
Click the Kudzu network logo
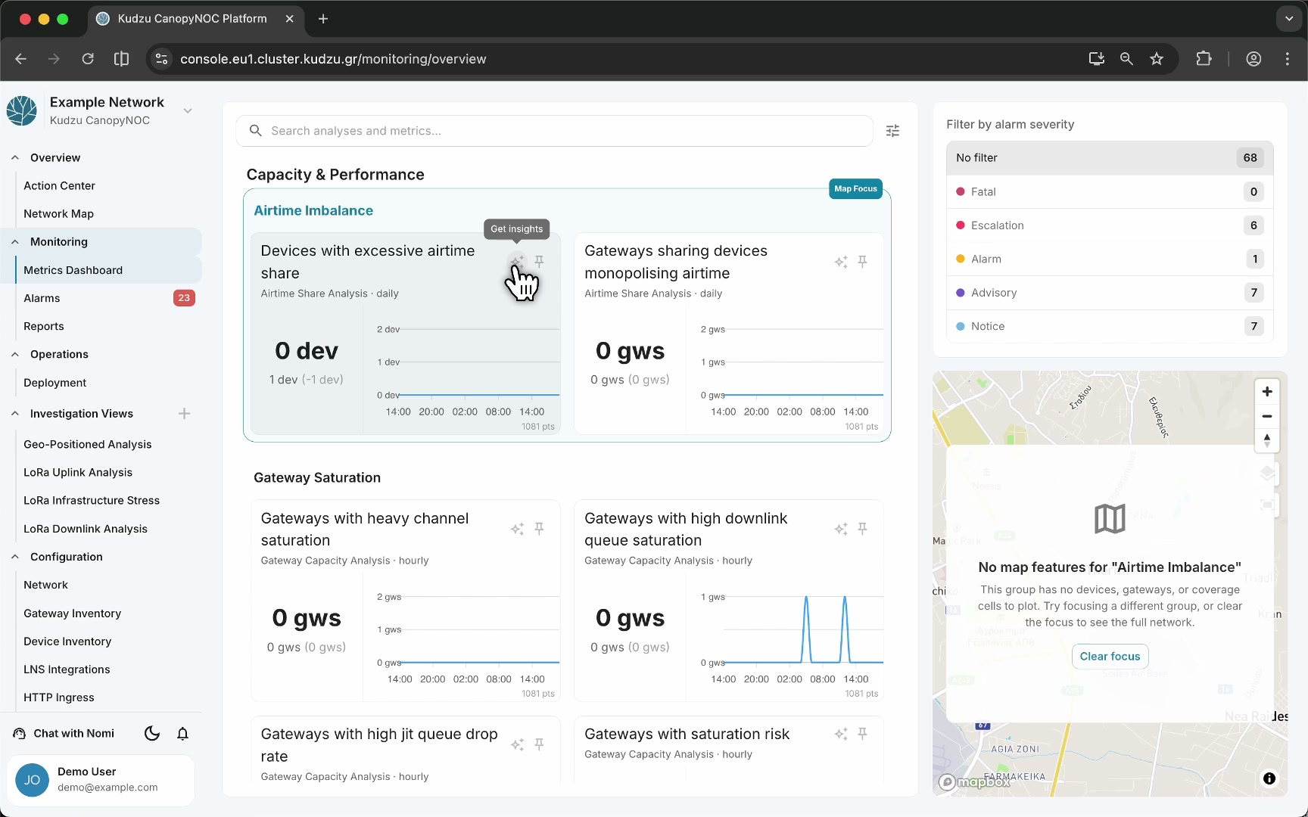22,110
